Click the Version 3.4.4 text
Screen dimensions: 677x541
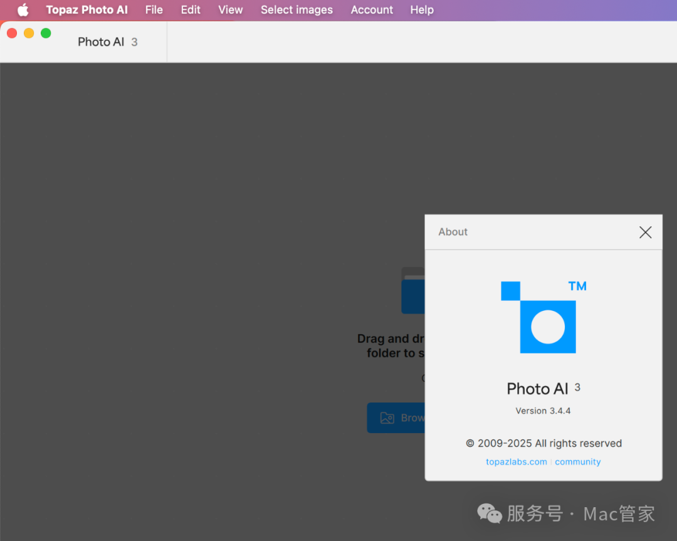click(543, 411)
